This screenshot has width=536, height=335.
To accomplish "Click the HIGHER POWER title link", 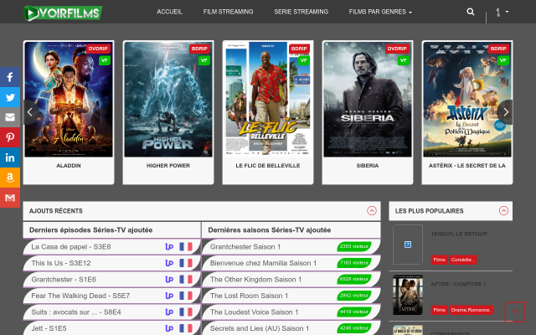I will tap(168, 166).
